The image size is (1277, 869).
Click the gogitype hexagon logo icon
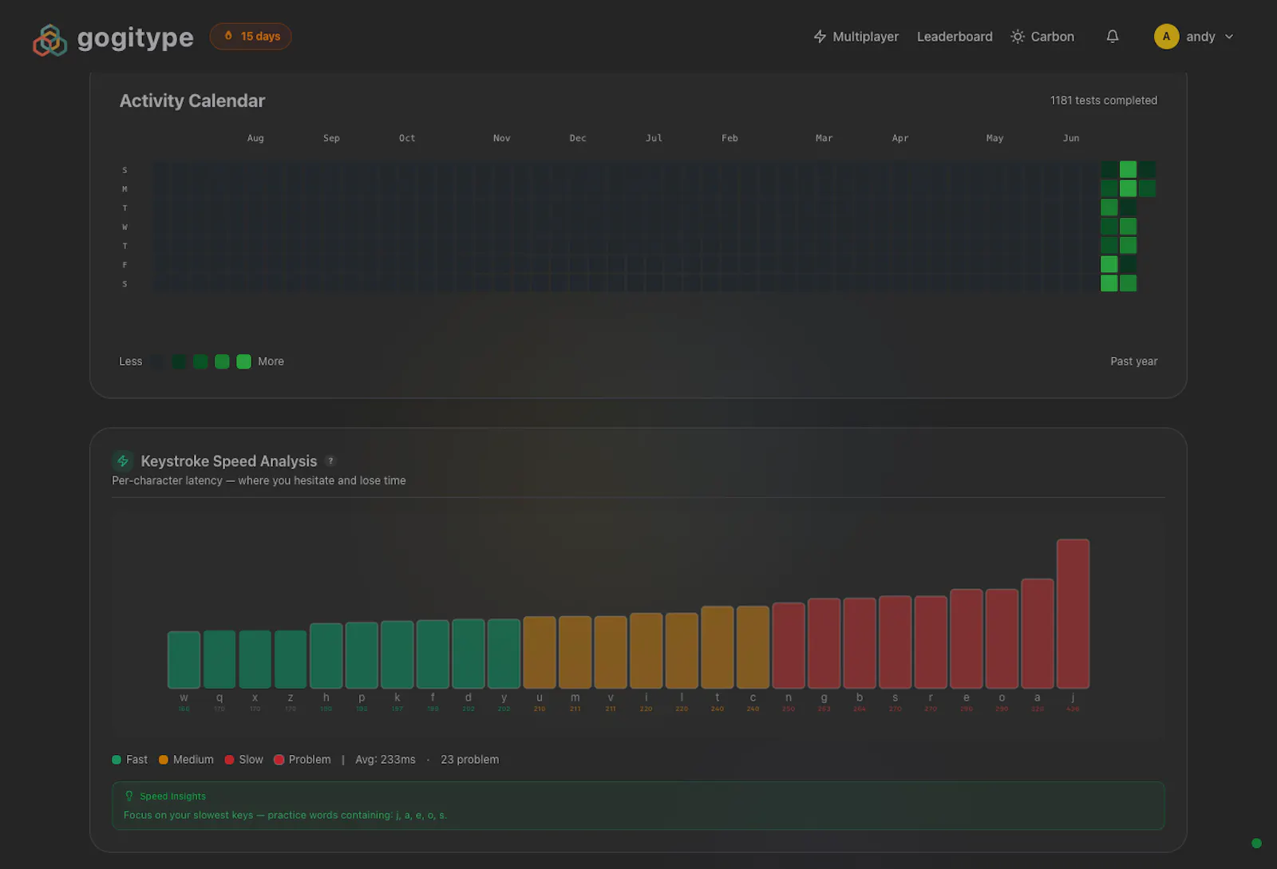point(49,40)
